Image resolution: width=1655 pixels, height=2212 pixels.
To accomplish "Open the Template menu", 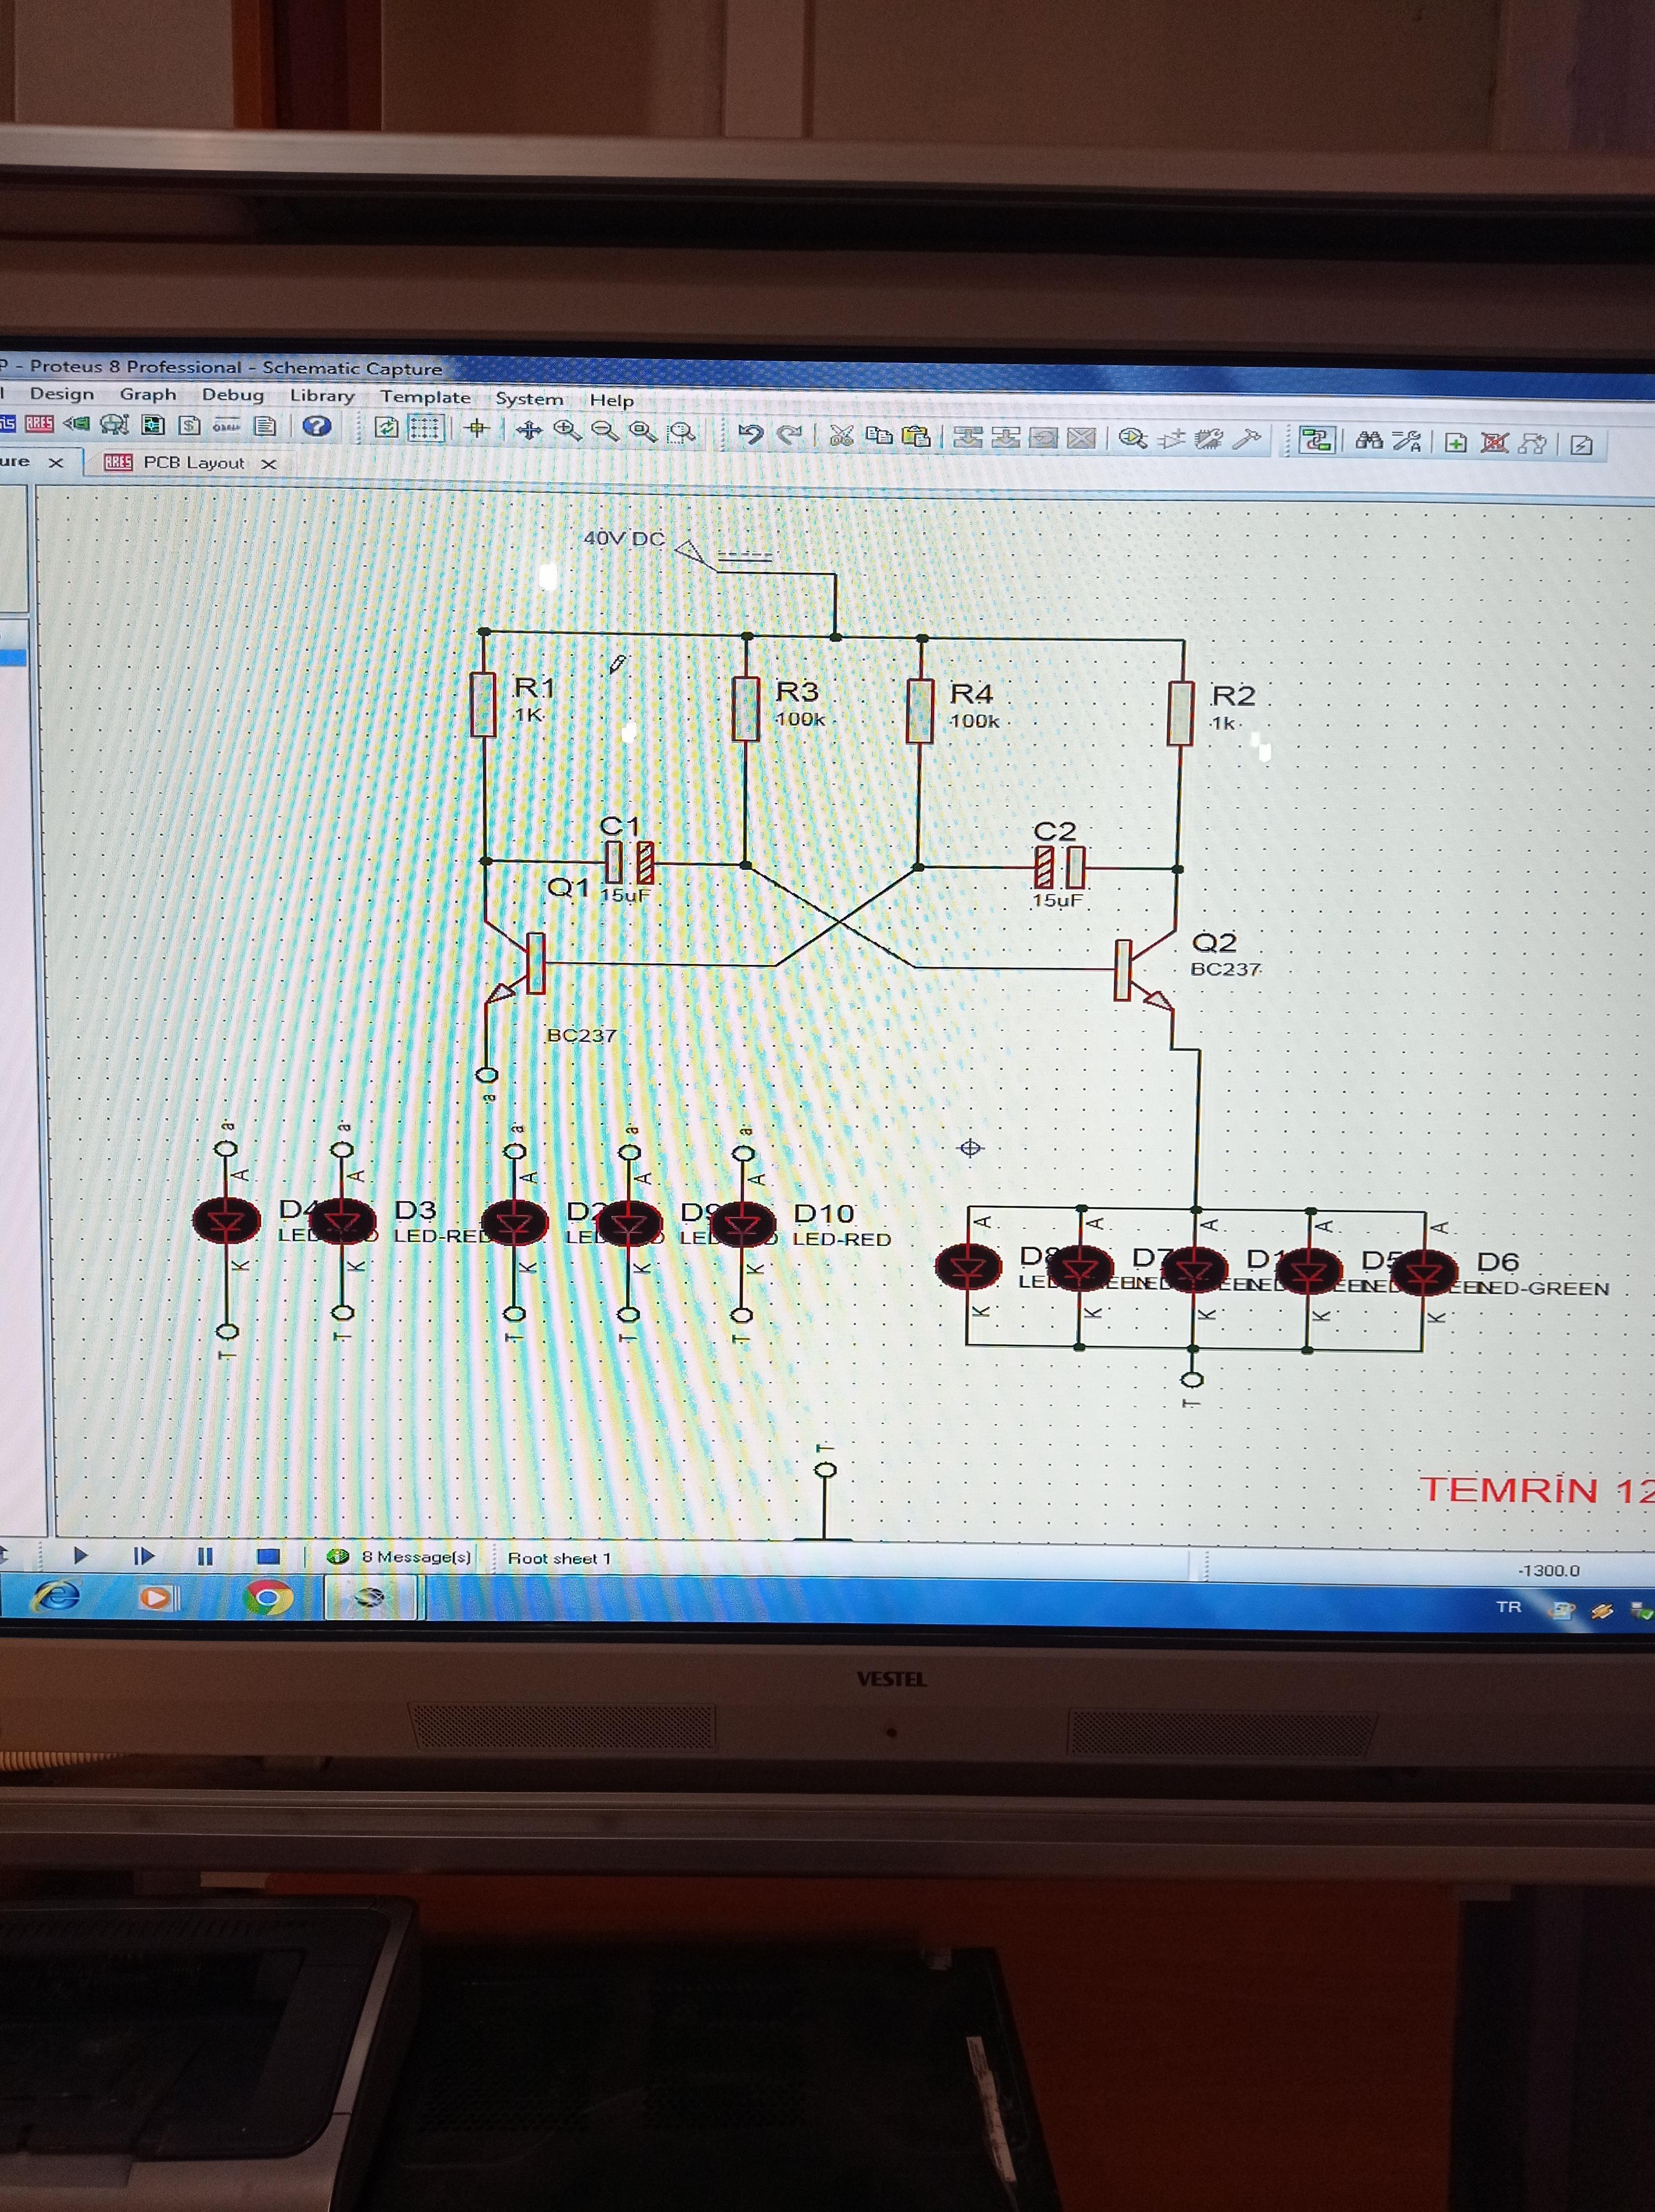I will click(x=425, y=397).
